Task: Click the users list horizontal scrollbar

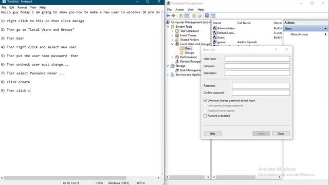Action: coord(236,177)
